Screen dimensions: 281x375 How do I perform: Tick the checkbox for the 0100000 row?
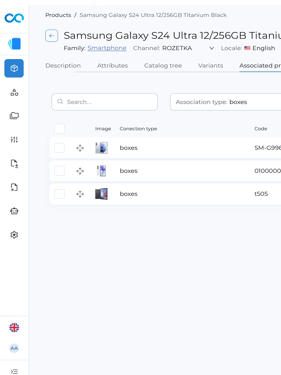click(x=59, y=171)
